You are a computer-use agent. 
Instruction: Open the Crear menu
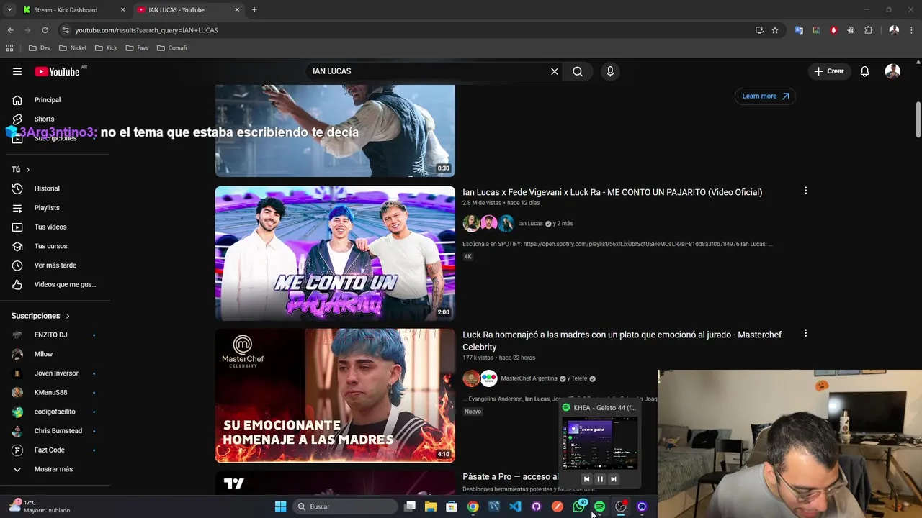tap(829, 71)
